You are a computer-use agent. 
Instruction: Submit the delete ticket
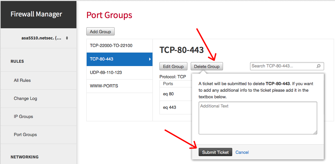[215, 152]
